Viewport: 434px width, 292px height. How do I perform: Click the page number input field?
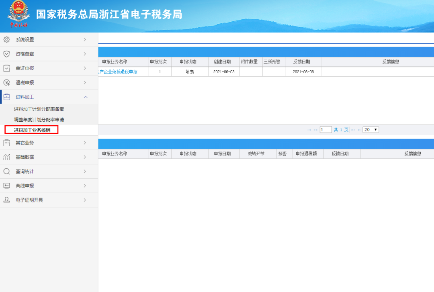326,129
